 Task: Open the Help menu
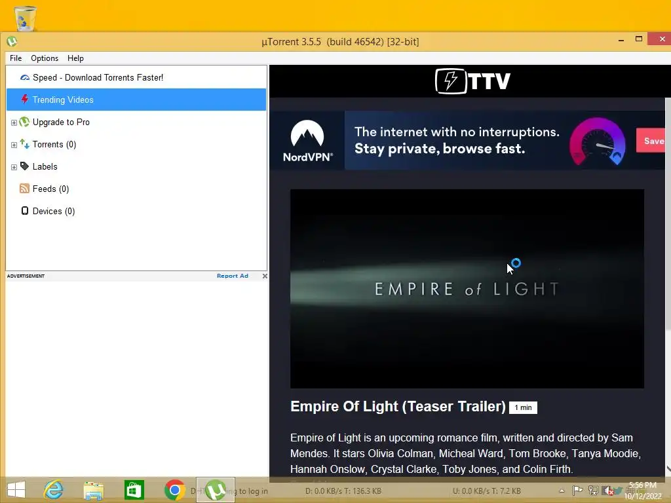75,58
